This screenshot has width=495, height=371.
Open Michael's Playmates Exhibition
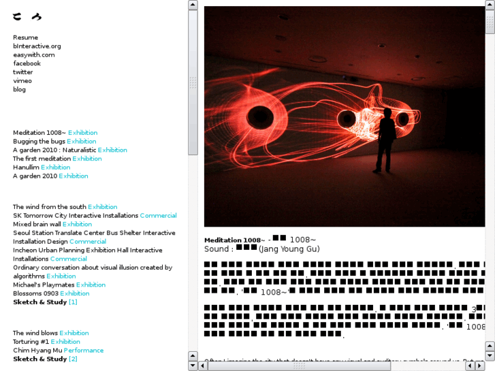(x=59, y=285)
